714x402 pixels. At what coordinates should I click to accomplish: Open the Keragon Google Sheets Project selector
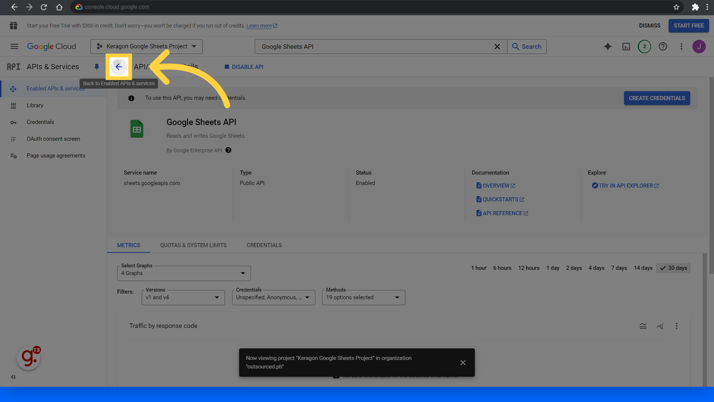147,47
